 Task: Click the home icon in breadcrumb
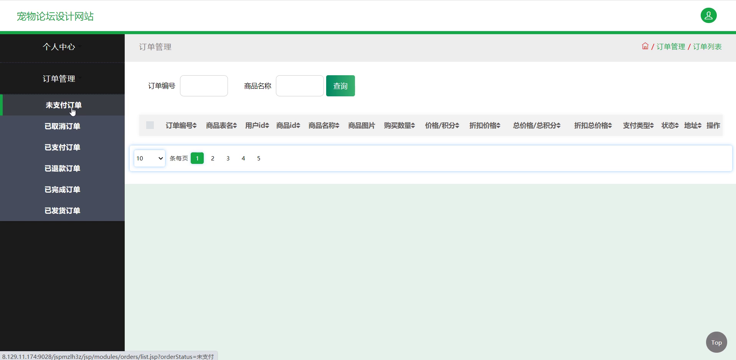[x=645, y=46]
